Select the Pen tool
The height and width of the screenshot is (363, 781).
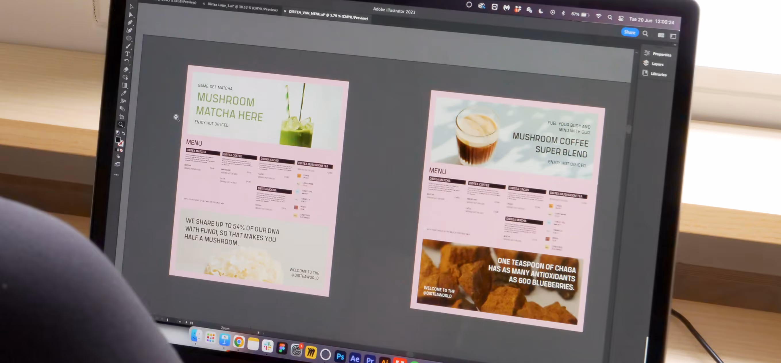coord(130,22)
